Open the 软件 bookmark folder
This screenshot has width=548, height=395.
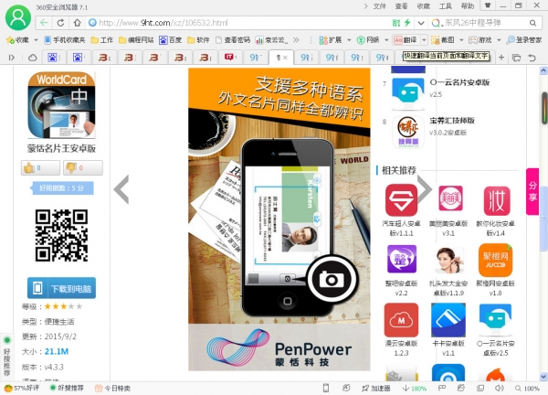point(198,40)
